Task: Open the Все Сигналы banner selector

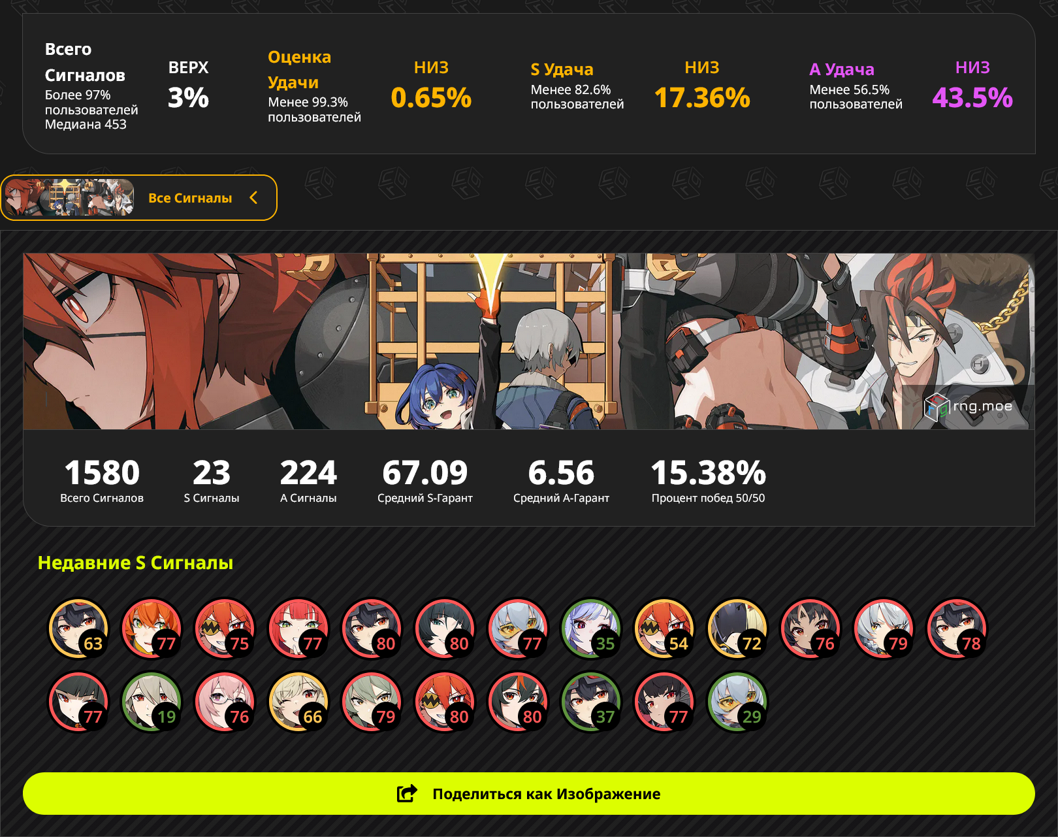Action: pyautogui.click(x=138, y=197)
